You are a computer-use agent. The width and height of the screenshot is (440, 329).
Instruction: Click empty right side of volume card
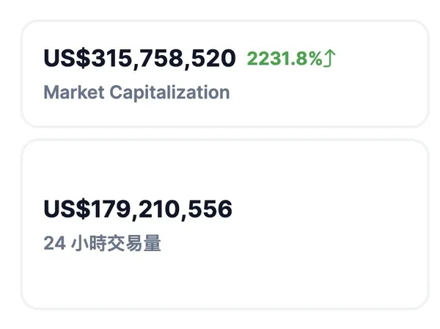coord(352,220)
